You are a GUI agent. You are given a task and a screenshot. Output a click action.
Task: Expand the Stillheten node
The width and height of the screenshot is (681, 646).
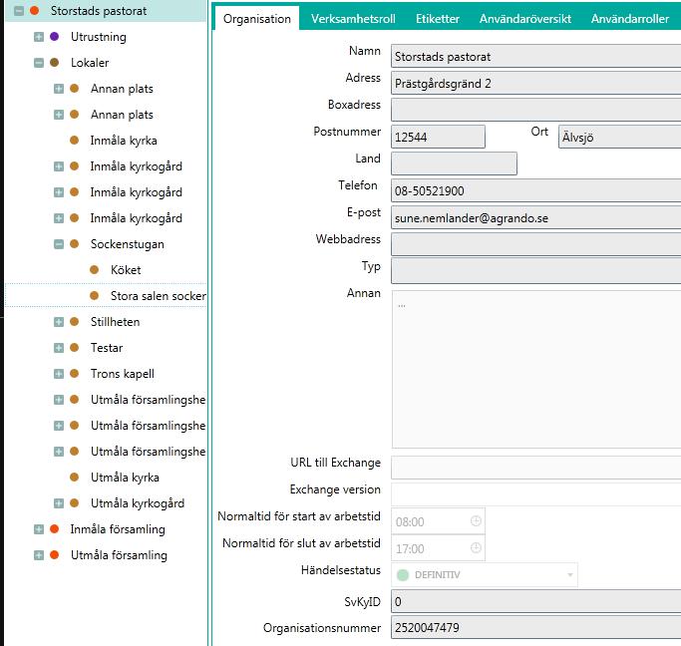coord(59,322)
